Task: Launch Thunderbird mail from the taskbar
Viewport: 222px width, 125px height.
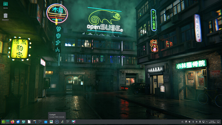Action: click(18, 122)
